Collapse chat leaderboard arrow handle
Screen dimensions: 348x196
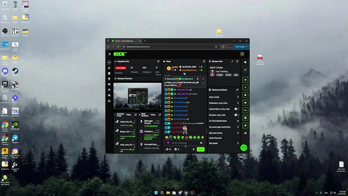(x=184, y=74)
